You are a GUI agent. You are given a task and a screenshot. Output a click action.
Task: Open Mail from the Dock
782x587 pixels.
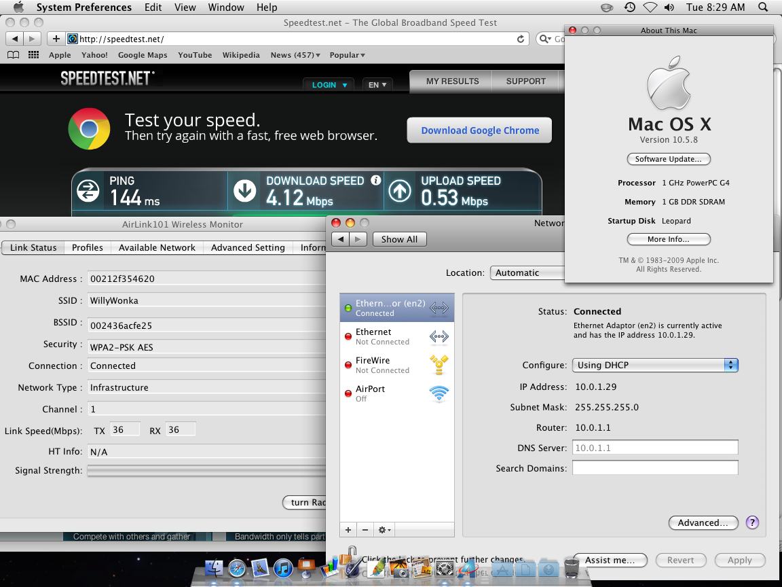(x=260, y=568)
